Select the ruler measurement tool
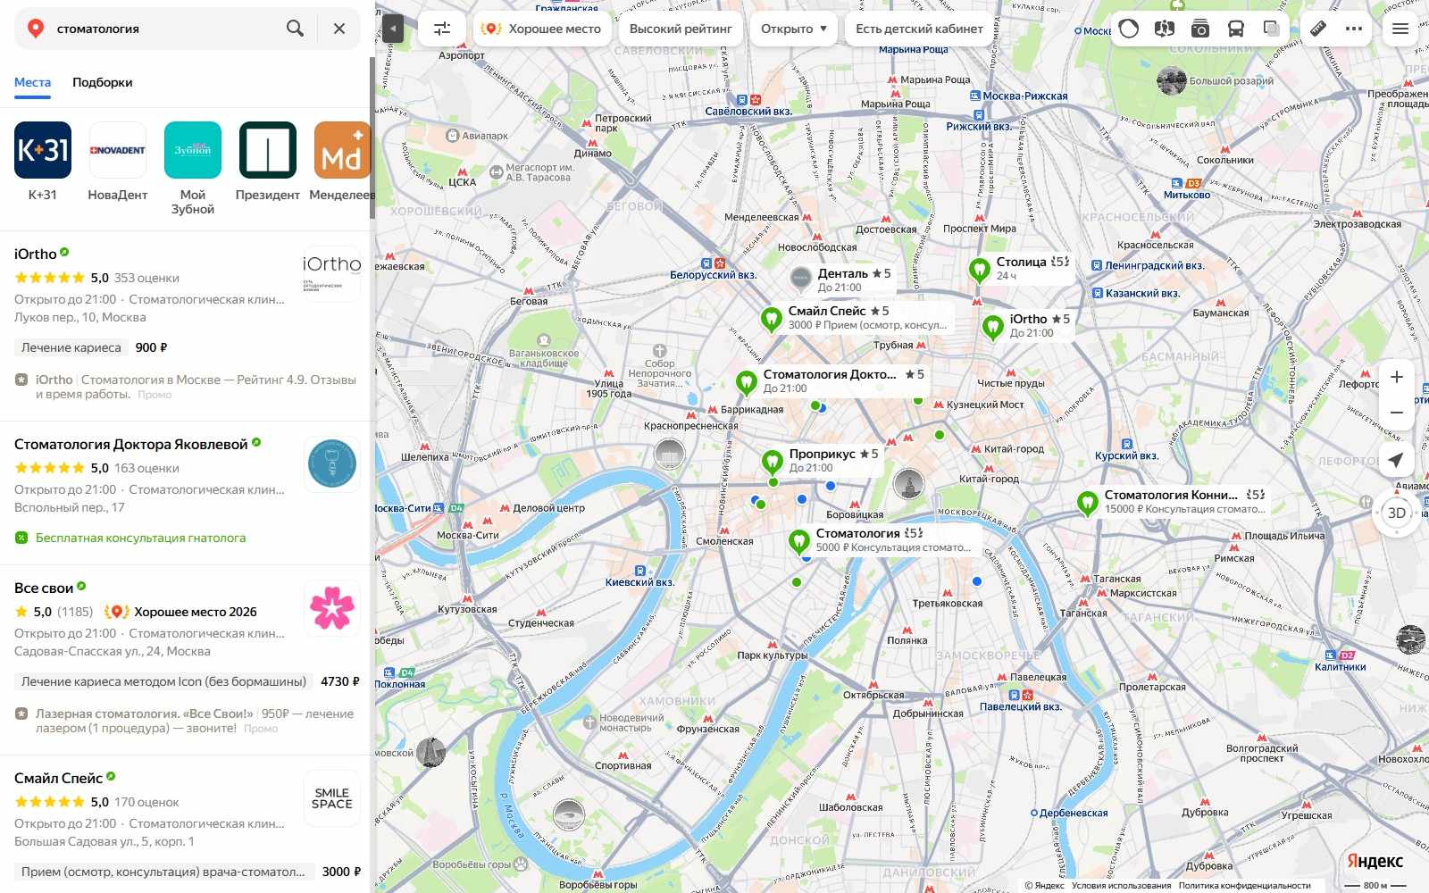The width and height of the screenshot is (1429, 893). click(1318, 29)
